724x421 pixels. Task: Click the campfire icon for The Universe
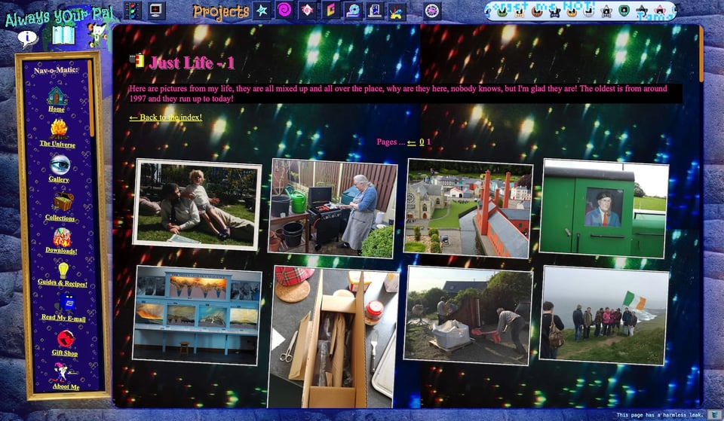[x=59, y=129]
